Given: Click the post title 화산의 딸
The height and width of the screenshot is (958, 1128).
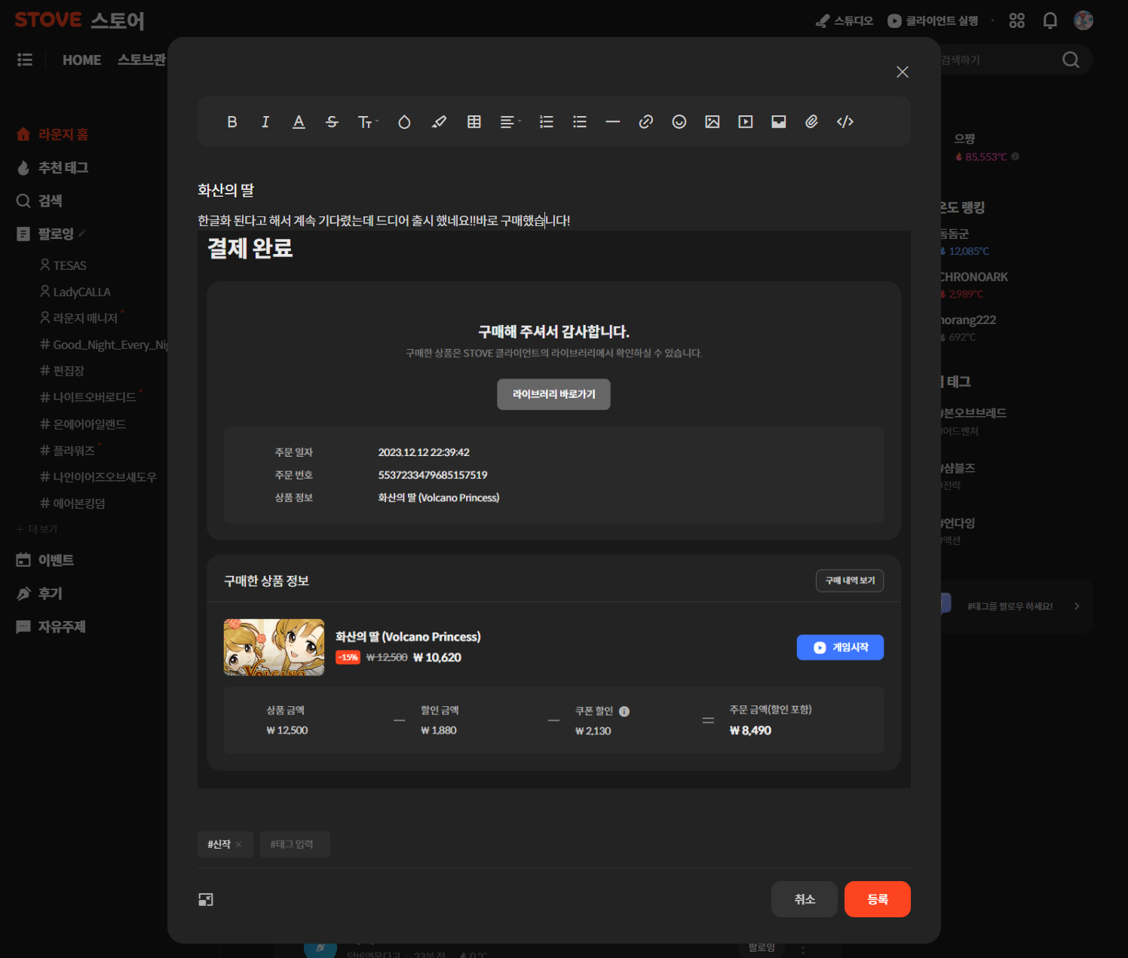Looking at the screenshot, I should coord(225,190).
